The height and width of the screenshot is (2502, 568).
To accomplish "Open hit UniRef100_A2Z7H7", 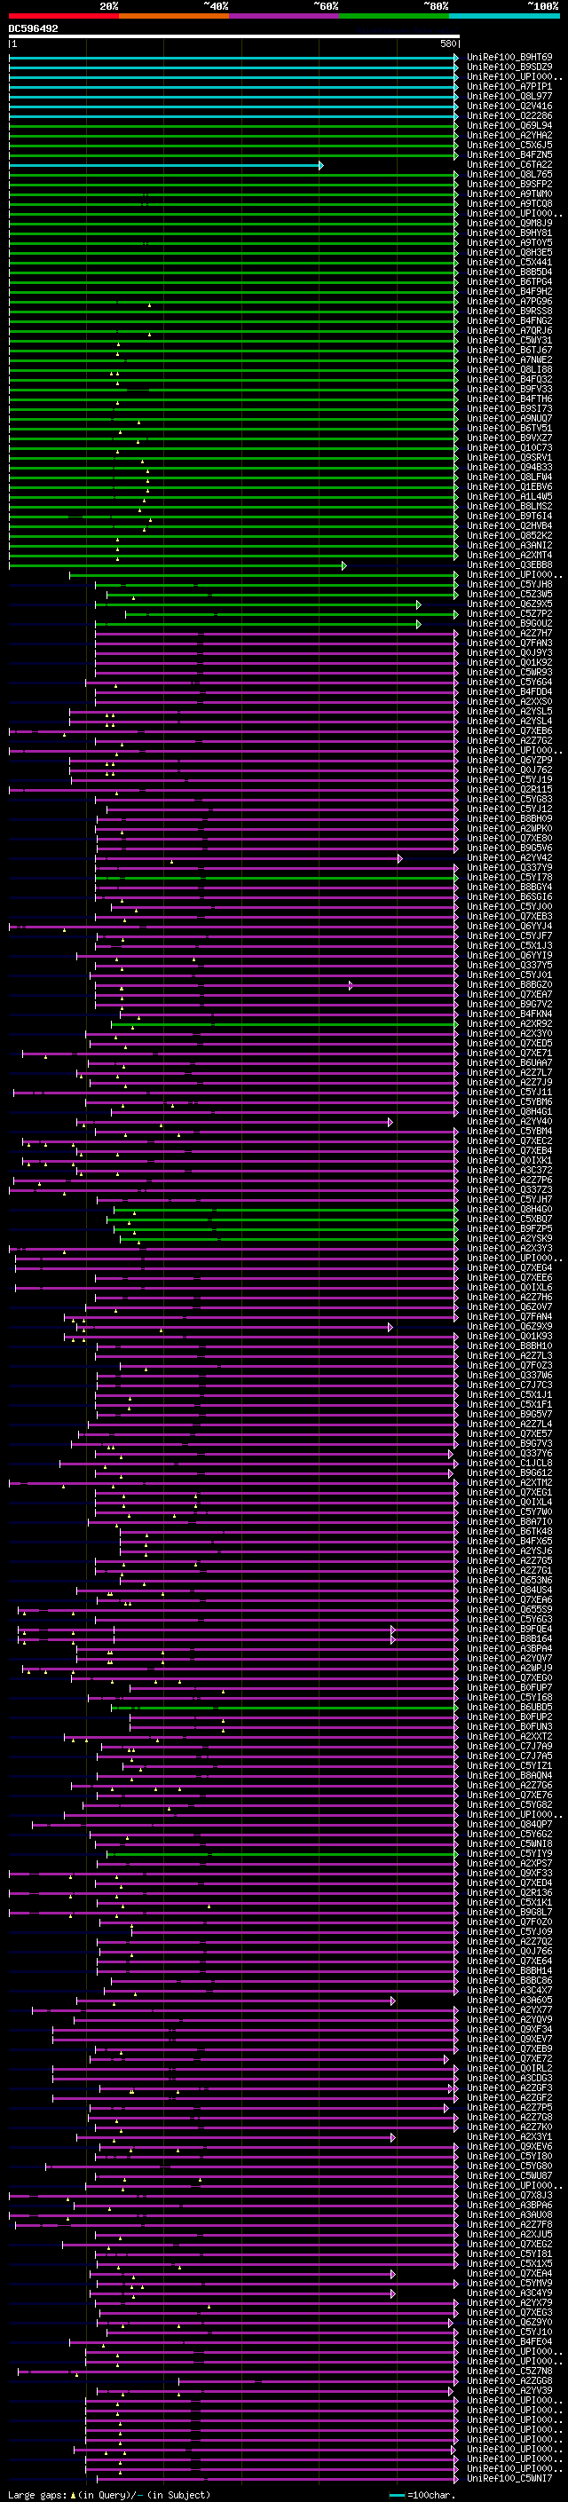I will point(509,634).
